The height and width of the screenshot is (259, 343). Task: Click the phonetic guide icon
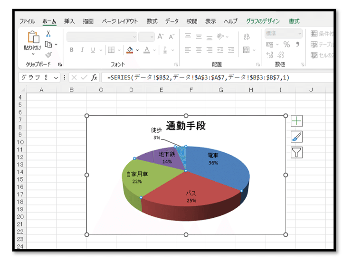pyautogui.click(x=165, y=50)
